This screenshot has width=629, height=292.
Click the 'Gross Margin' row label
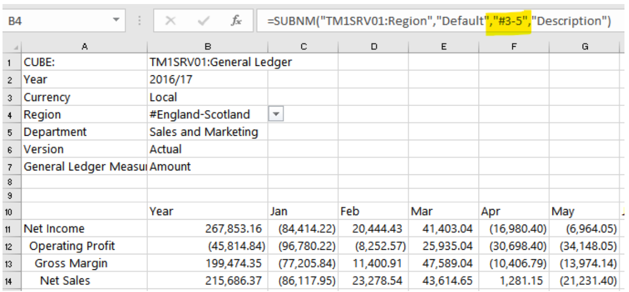point(84,263)
